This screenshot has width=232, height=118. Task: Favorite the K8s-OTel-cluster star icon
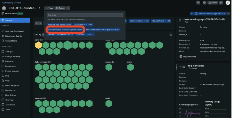[39, 8]
